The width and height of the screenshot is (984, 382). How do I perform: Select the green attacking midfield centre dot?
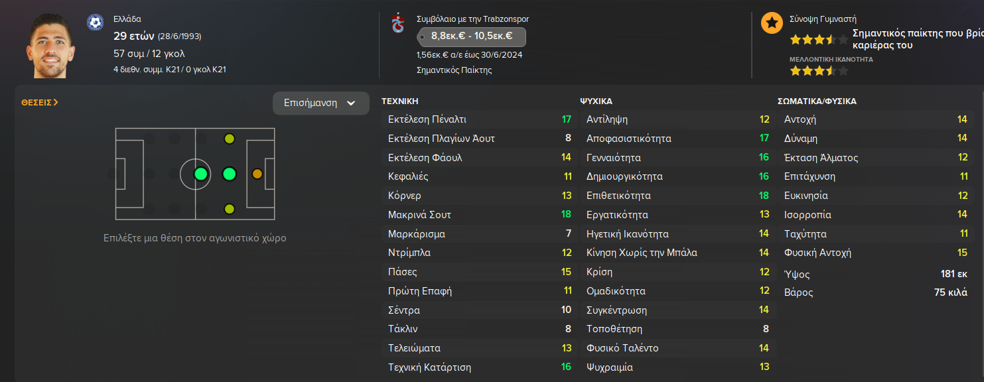(x=230, y=174)
